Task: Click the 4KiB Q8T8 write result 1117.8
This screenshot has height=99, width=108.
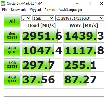Action: [x=84, y=50]
